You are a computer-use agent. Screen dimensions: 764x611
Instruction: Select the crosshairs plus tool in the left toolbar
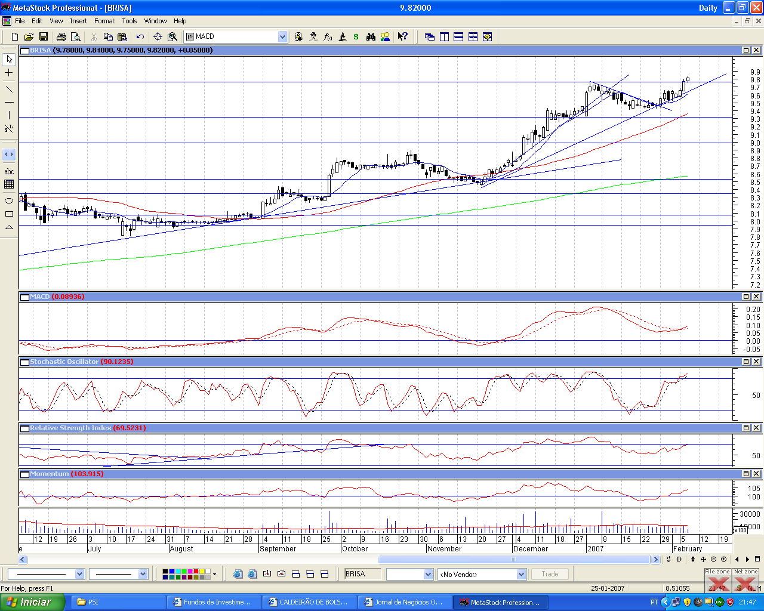pyautogui.click(x=9, y=73)
